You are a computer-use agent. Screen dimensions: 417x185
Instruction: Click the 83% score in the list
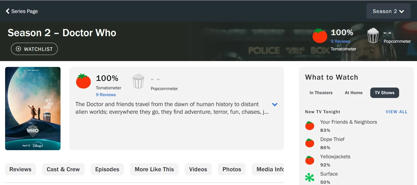tap(325, 130)
